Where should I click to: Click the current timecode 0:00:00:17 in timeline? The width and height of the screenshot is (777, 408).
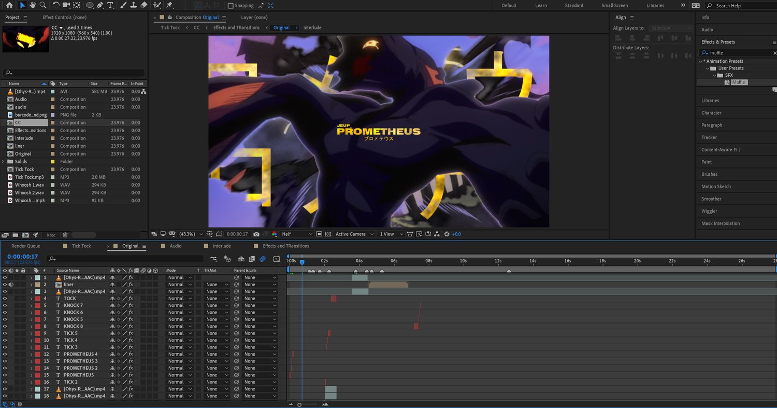tap(22, 257)
